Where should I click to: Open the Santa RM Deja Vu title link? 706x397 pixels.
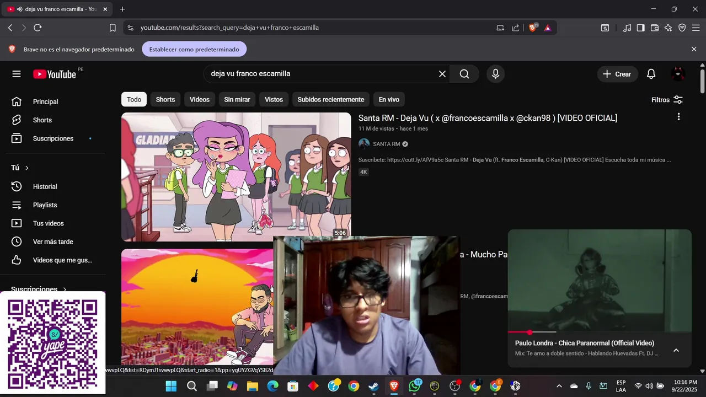[x=488, y=118]
